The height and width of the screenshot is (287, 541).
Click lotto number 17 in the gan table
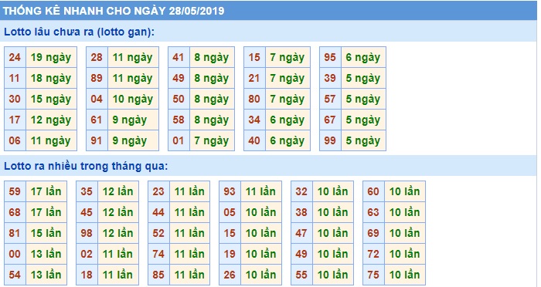pyautogui.click(x=15, y=120)
